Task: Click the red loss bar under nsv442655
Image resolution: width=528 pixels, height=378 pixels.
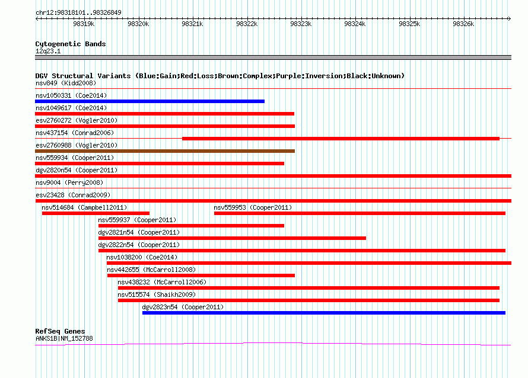Action: pyautogui.click(x=201, y=276)
